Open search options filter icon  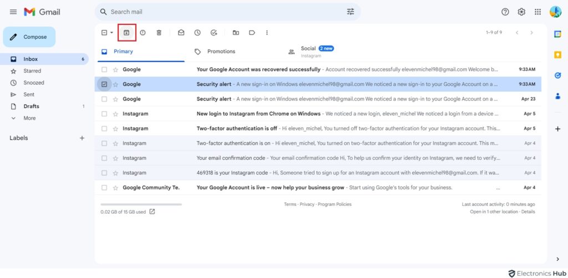coord(351,12)
